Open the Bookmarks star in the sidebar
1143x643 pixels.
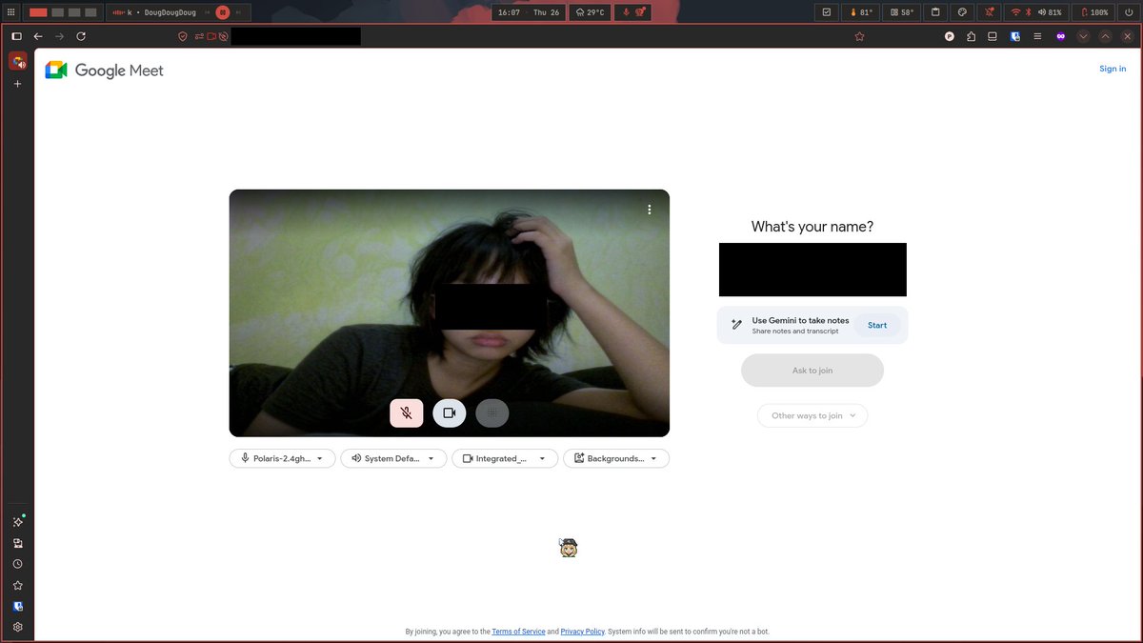17,585
